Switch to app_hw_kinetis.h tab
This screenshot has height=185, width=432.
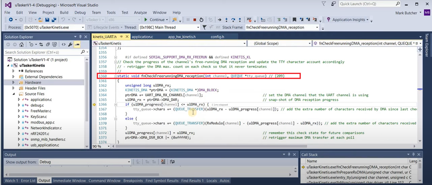[181, 37]
